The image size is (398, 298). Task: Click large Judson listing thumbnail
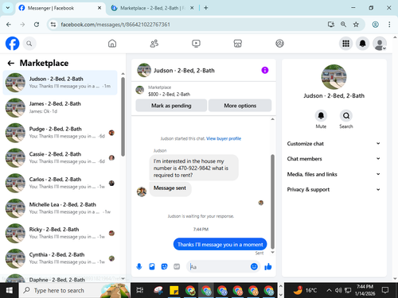coord(334,77)
